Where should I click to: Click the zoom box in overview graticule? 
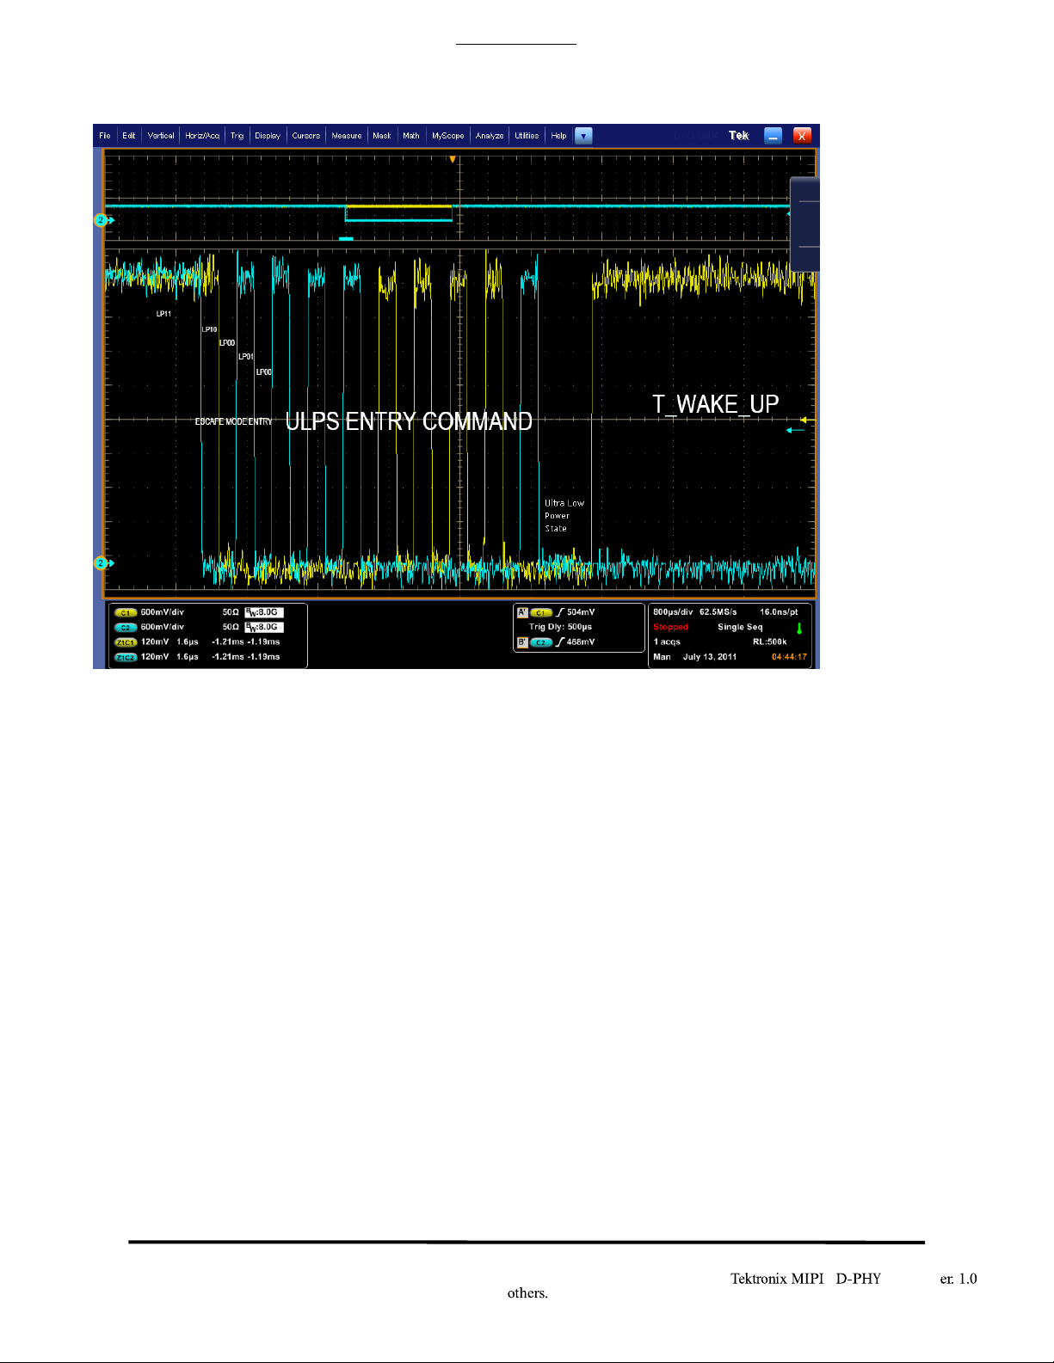(x=398, y=213)
